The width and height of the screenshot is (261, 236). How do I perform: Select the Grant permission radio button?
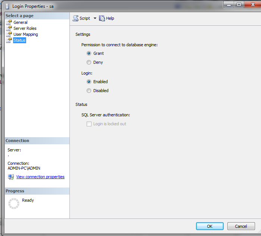tap(89, 53)
